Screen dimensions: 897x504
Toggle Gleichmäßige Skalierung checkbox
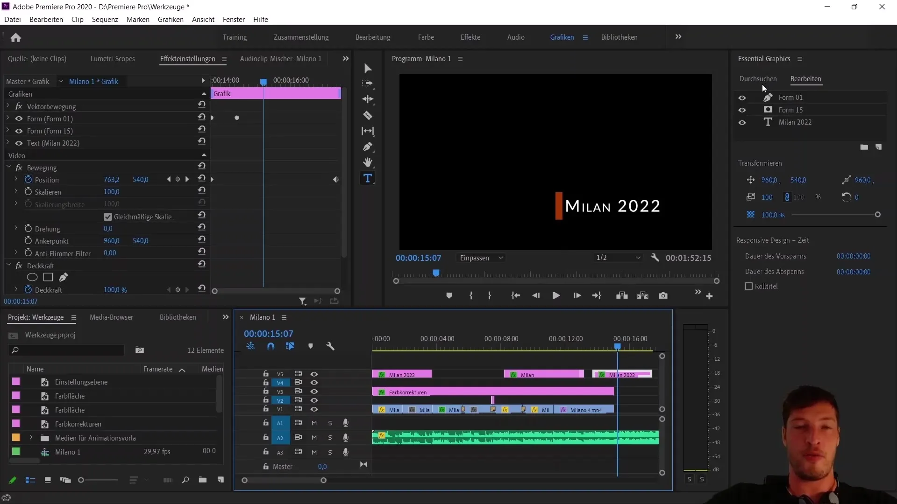(x=107, y=217)
